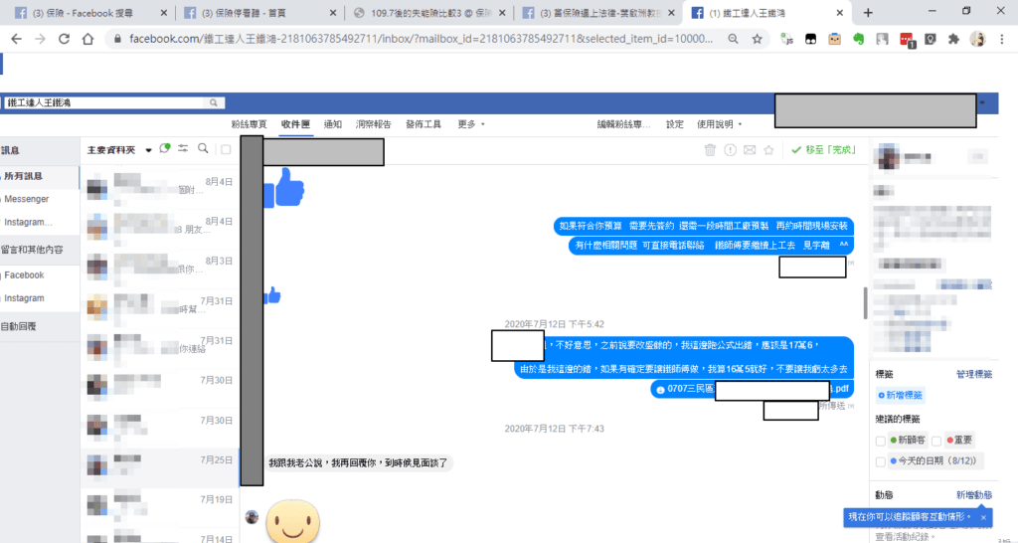This screenshot has height=543, width=1018.
Task: Switch to the 洞察報告 tab
Action: [x=372, y=124]
